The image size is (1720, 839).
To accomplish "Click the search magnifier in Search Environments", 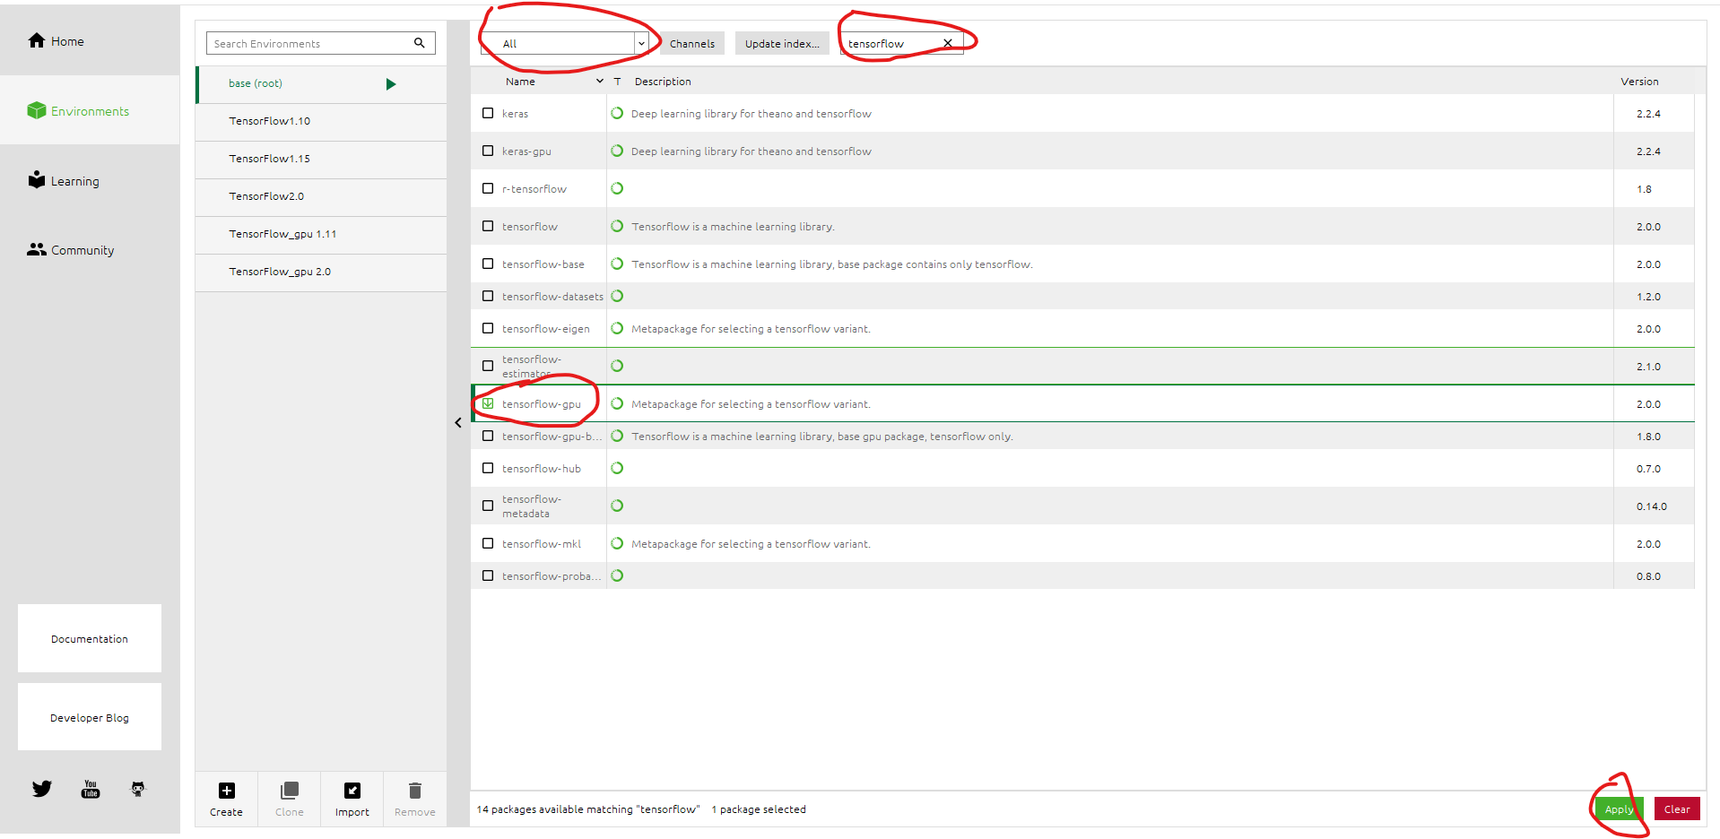I will click(419, 43).
